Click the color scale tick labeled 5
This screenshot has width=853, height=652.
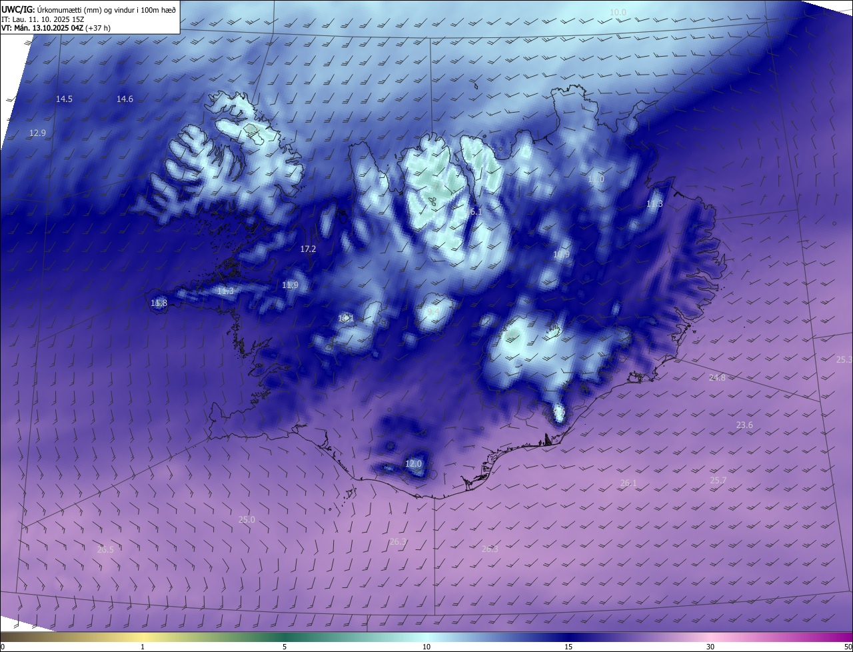click(x=285, y=647)
